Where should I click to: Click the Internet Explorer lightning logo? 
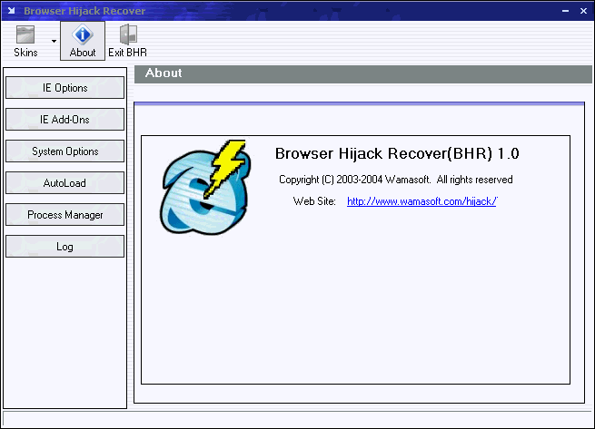[x=205, y=187]
